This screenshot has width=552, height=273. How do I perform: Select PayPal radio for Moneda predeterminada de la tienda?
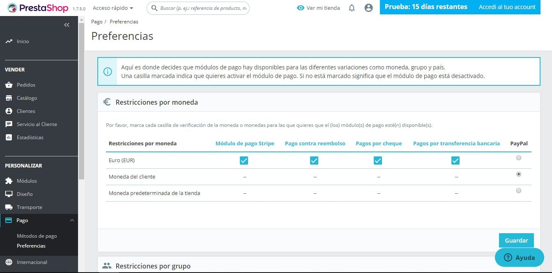click(x=519, y=190)
